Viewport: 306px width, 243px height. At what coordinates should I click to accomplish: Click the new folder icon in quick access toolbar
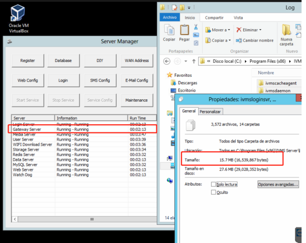(182, 8)
